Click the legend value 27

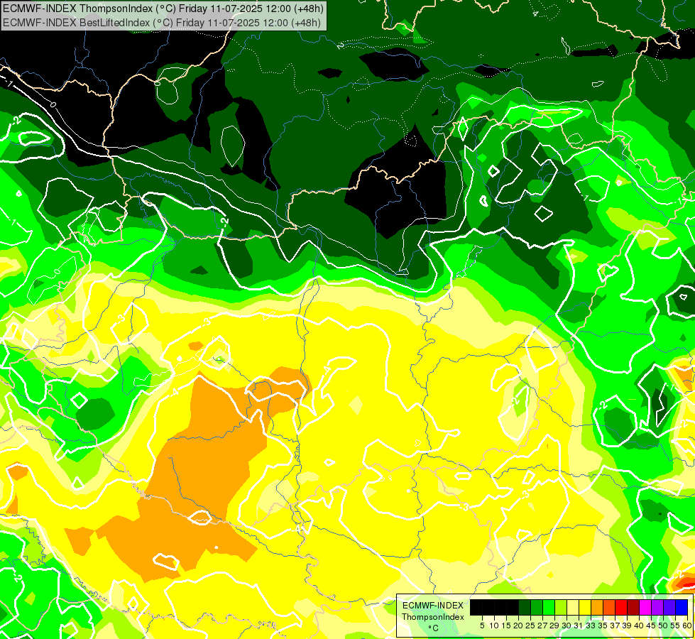(542, 626)
